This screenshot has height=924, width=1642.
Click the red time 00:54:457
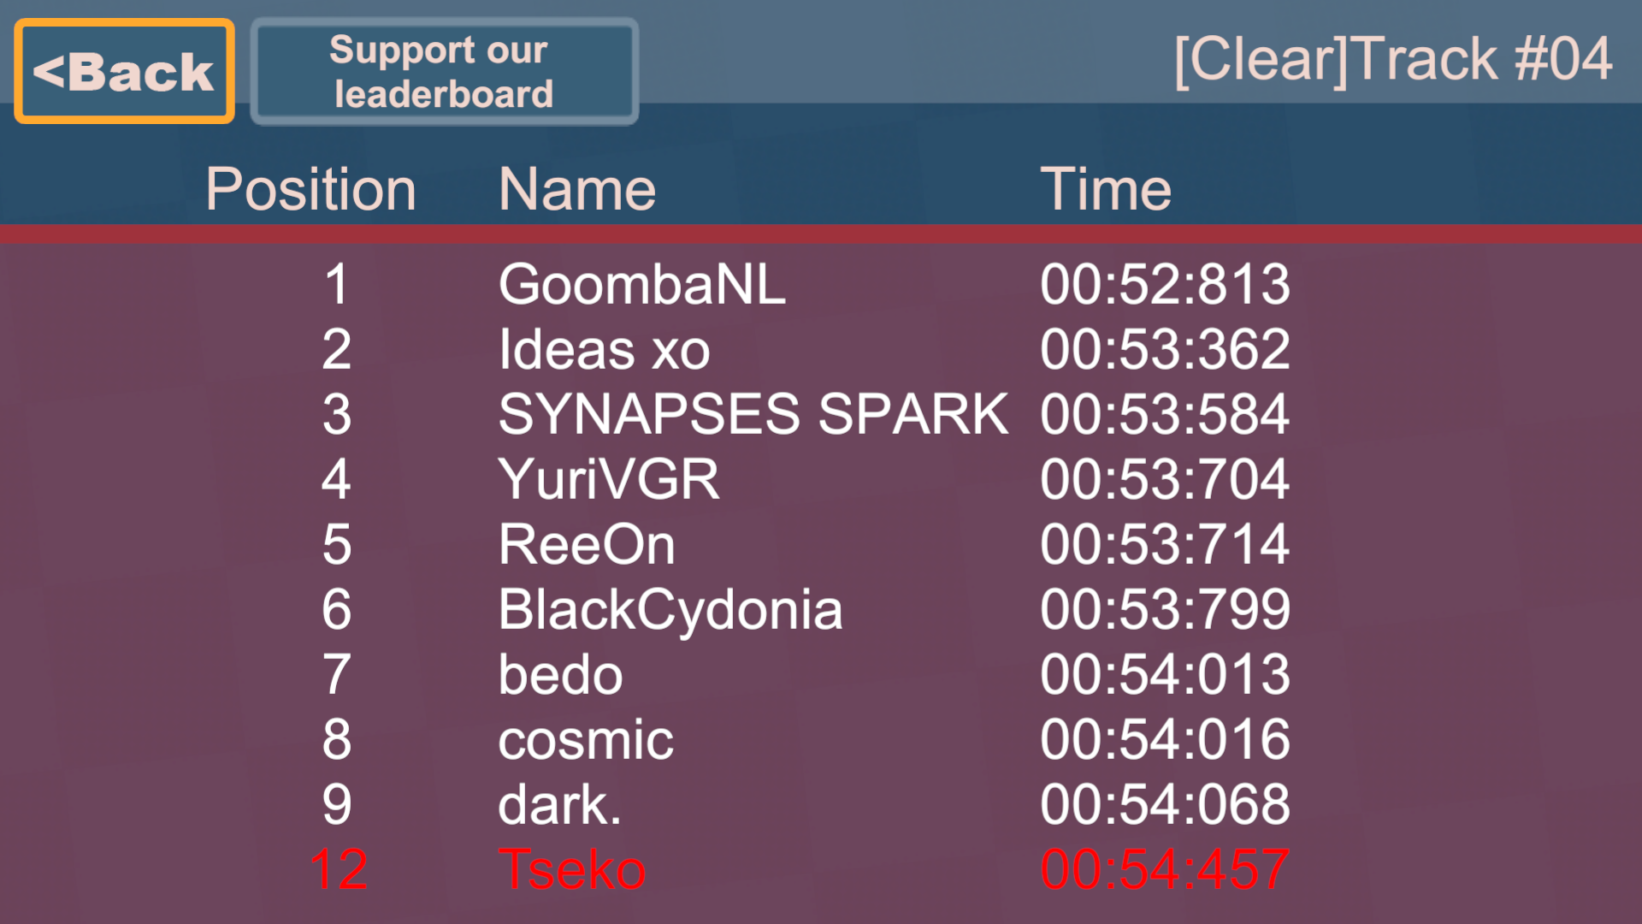pyautogui.click(x=1165, y=869)
